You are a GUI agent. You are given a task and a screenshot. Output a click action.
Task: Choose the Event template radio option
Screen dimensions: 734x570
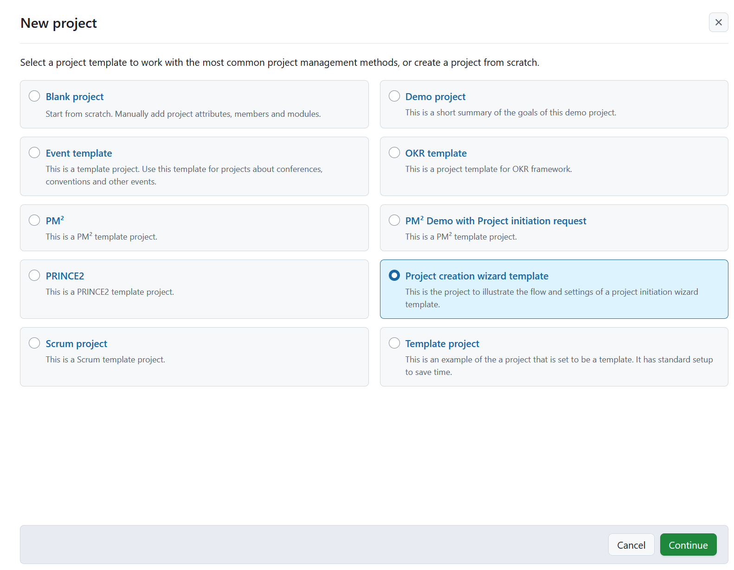pos(34,152)
